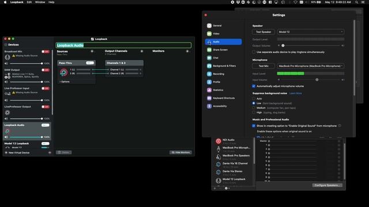The width and height of the screenshot is (369, 207).
Task: Add a new source with Sources plus icon
Action: point(92,51)
